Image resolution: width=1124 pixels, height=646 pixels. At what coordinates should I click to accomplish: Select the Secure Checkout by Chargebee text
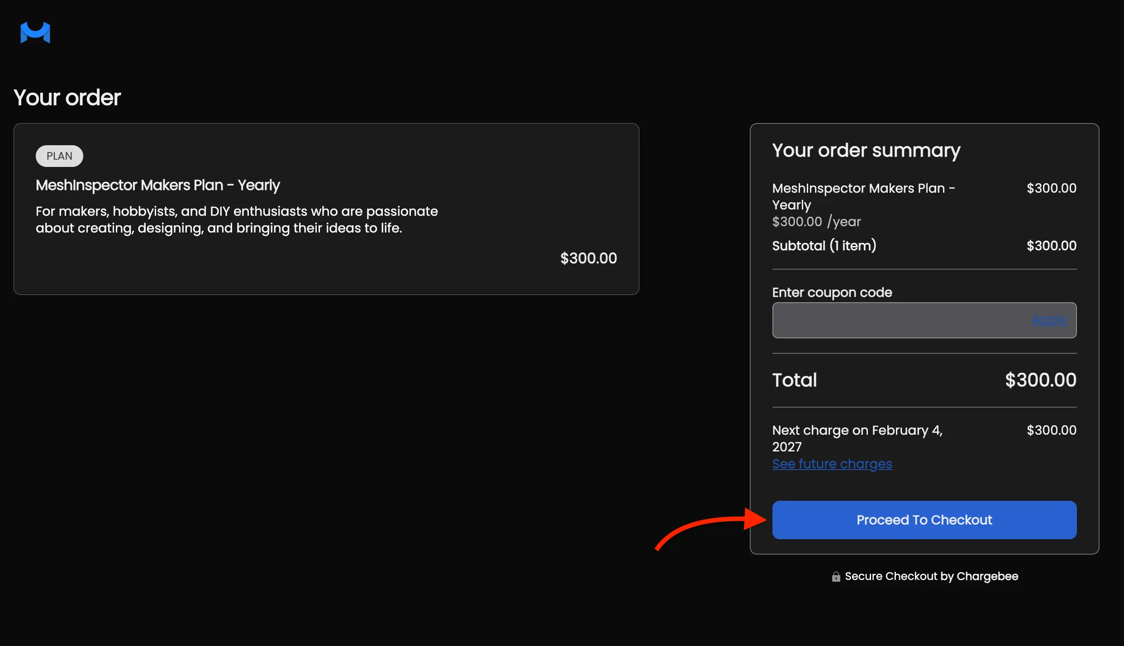[931, 576]
